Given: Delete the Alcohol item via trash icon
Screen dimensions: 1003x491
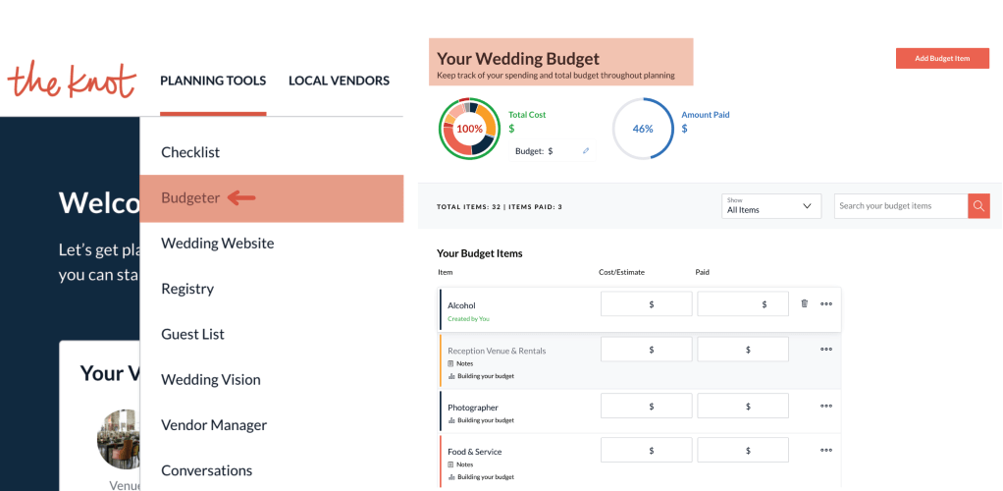Looking at the screenshot, I should click(804, 304).
